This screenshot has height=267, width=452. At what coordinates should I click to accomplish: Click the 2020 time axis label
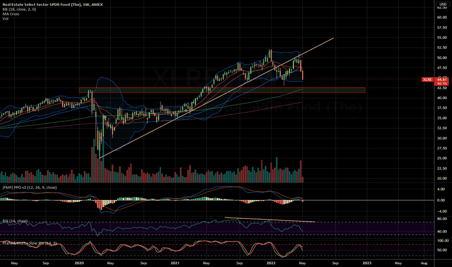coord(79,263)
